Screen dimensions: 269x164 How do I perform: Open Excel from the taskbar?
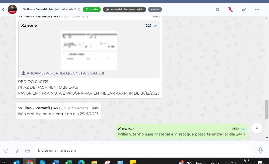pos(68,162)
